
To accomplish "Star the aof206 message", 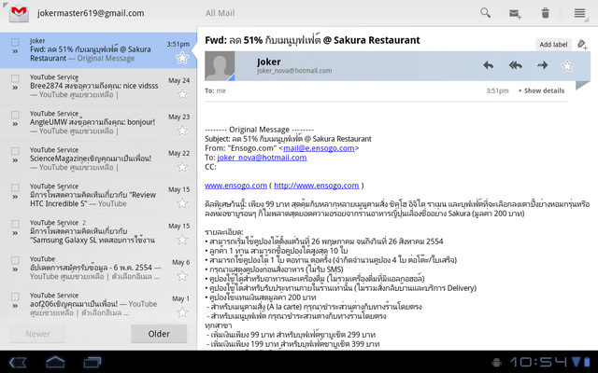I will point(182,312).
